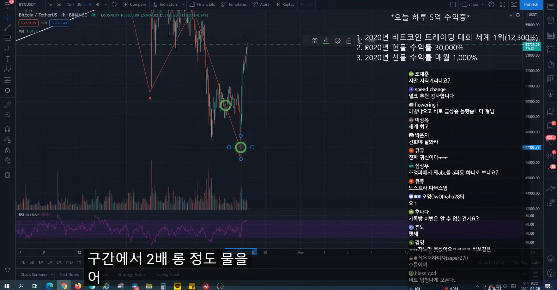
Task: Open the patterns drawing tool
Action: (x=8, y=69)
